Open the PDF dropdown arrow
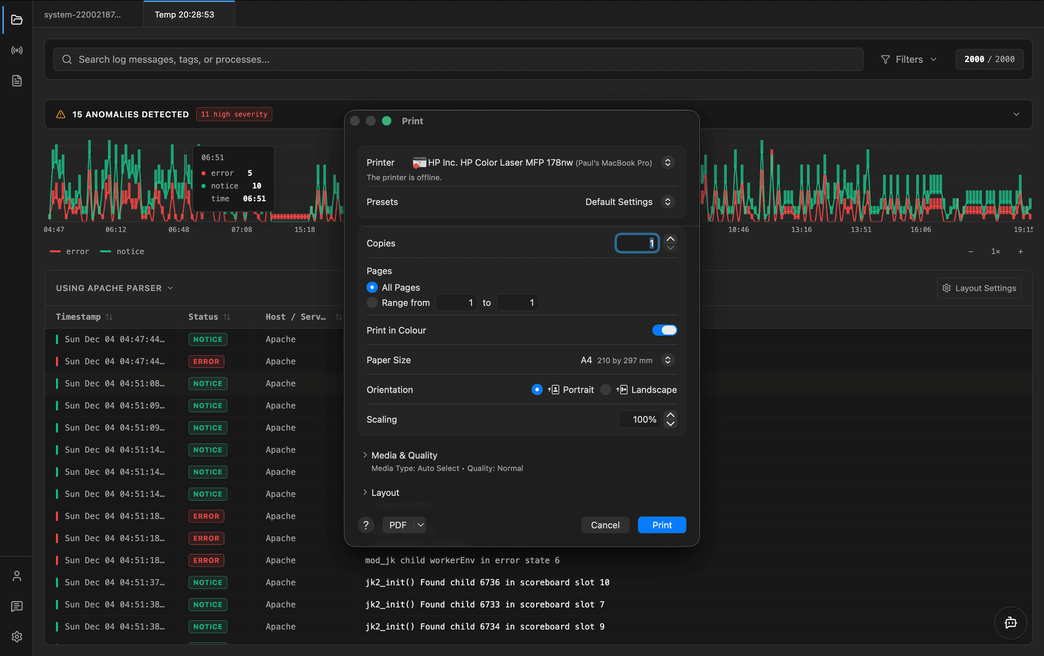Image resolution: width=1044 pixels, height=656 pixels. [x=420, y=525]
